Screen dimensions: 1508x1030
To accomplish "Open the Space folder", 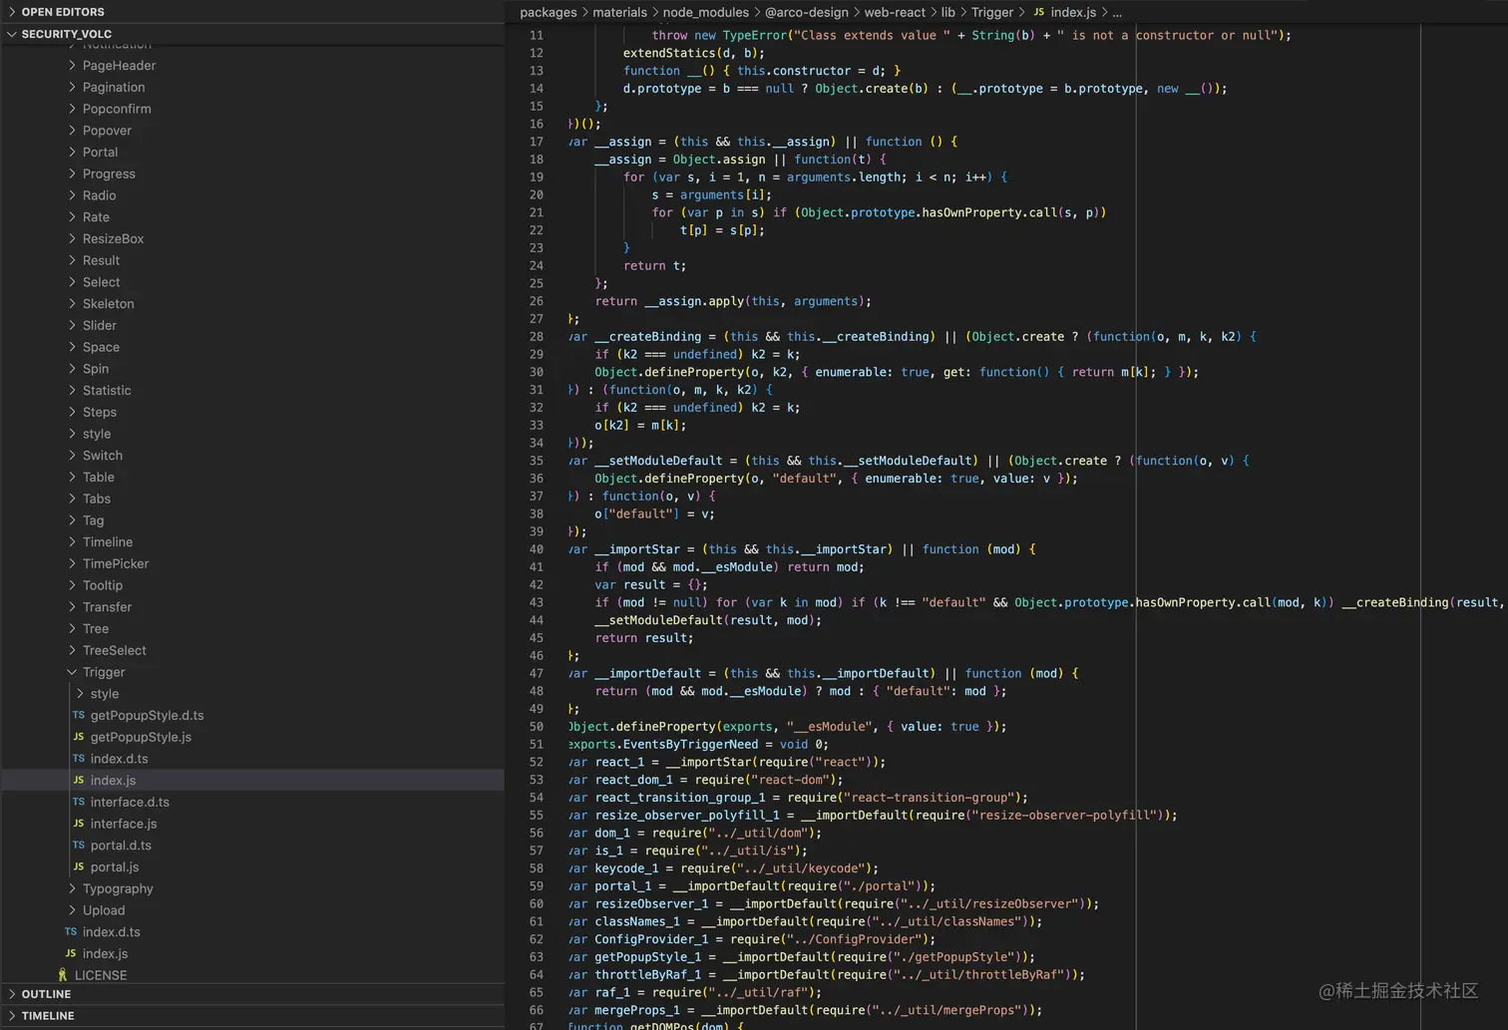I will (x=101, y=347).
